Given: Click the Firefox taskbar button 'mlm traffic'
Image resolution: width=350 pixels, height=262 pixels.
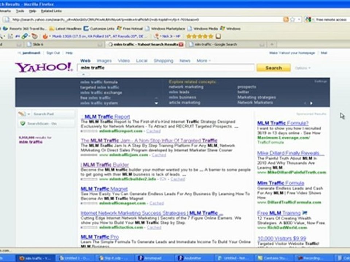Looking at the screenshot, I should click(x=35, y=258).
